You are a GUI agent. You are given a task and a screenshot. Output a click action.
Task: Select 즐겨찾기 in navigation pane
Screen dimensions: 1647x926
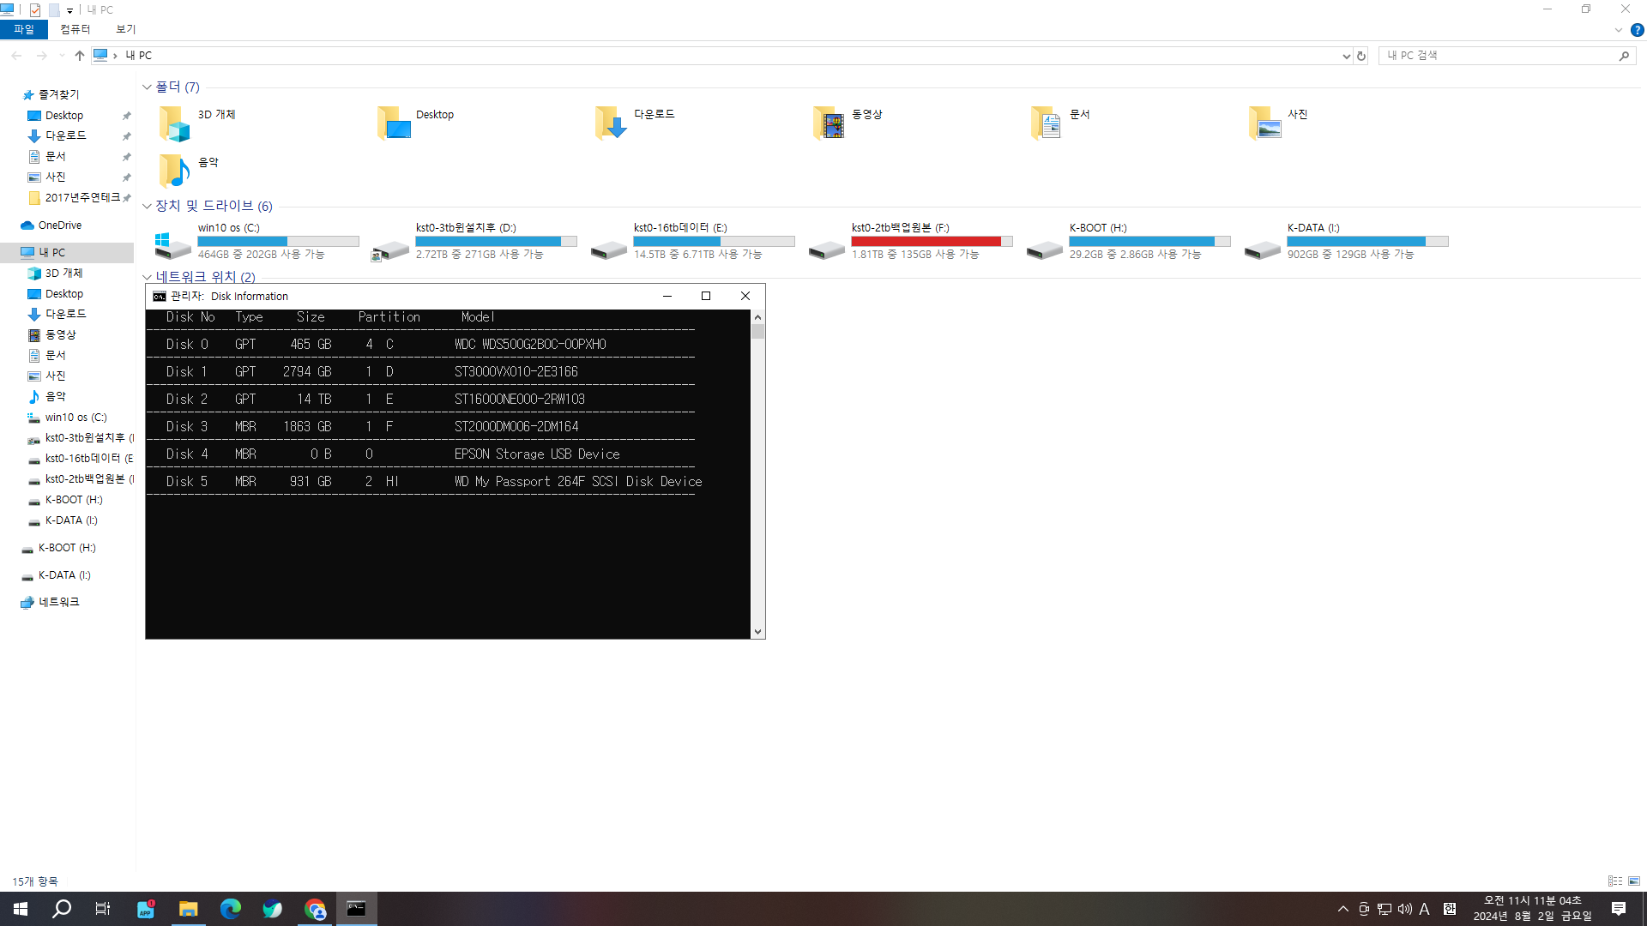click(x=58, y=94)
